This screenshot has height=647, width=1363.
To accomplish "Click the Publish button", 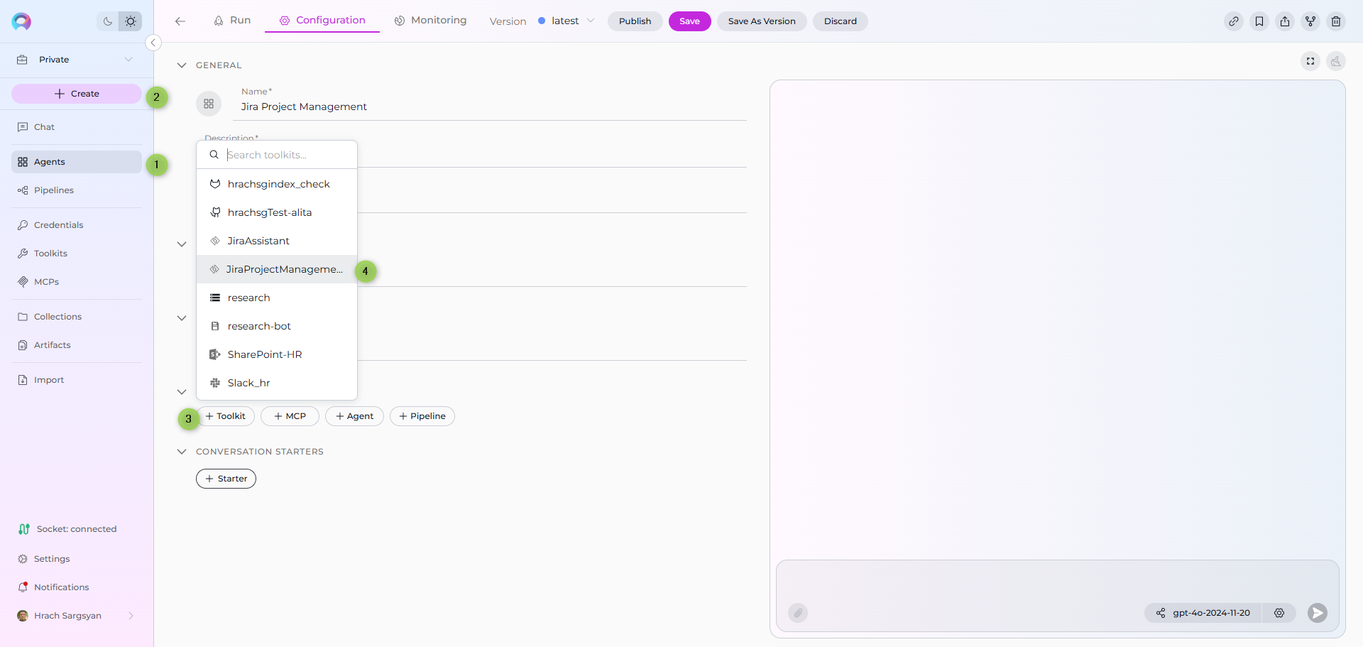I will 635,21.
